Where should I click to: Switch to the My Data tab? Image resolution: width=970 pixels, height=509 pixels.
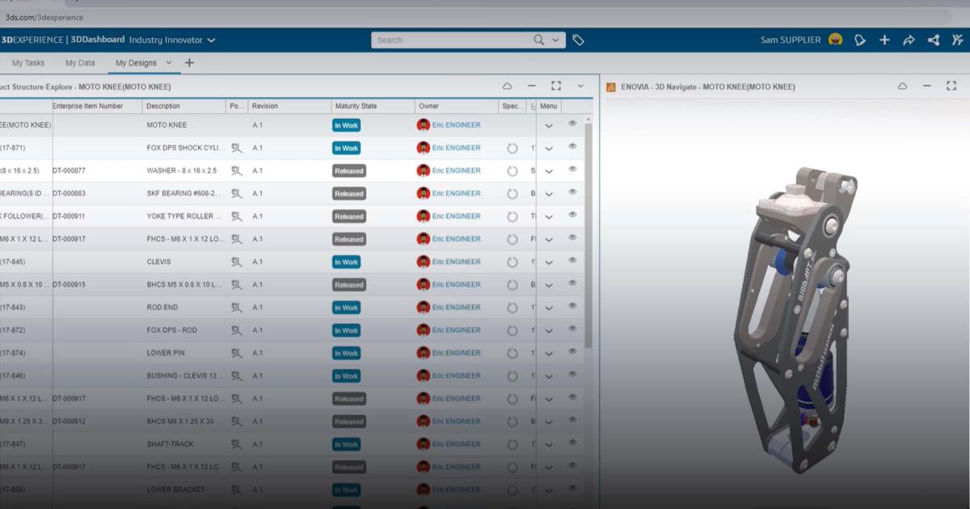79,62
